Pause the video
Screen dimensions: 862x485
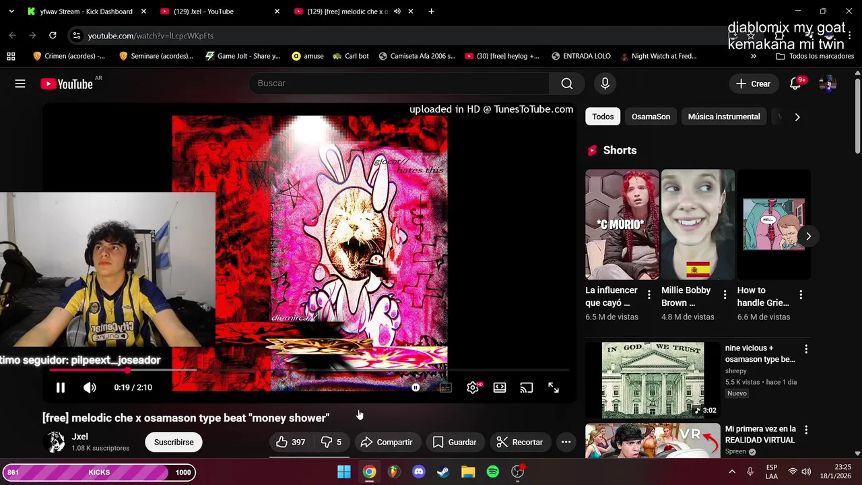click(61, 387)
